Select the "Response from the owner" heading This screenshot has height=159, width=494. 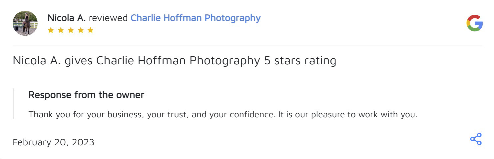[86, 95]
